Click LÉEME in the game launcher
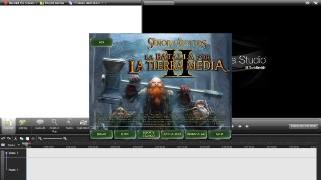Screen dimensions: 321x180 pos(125,134)
